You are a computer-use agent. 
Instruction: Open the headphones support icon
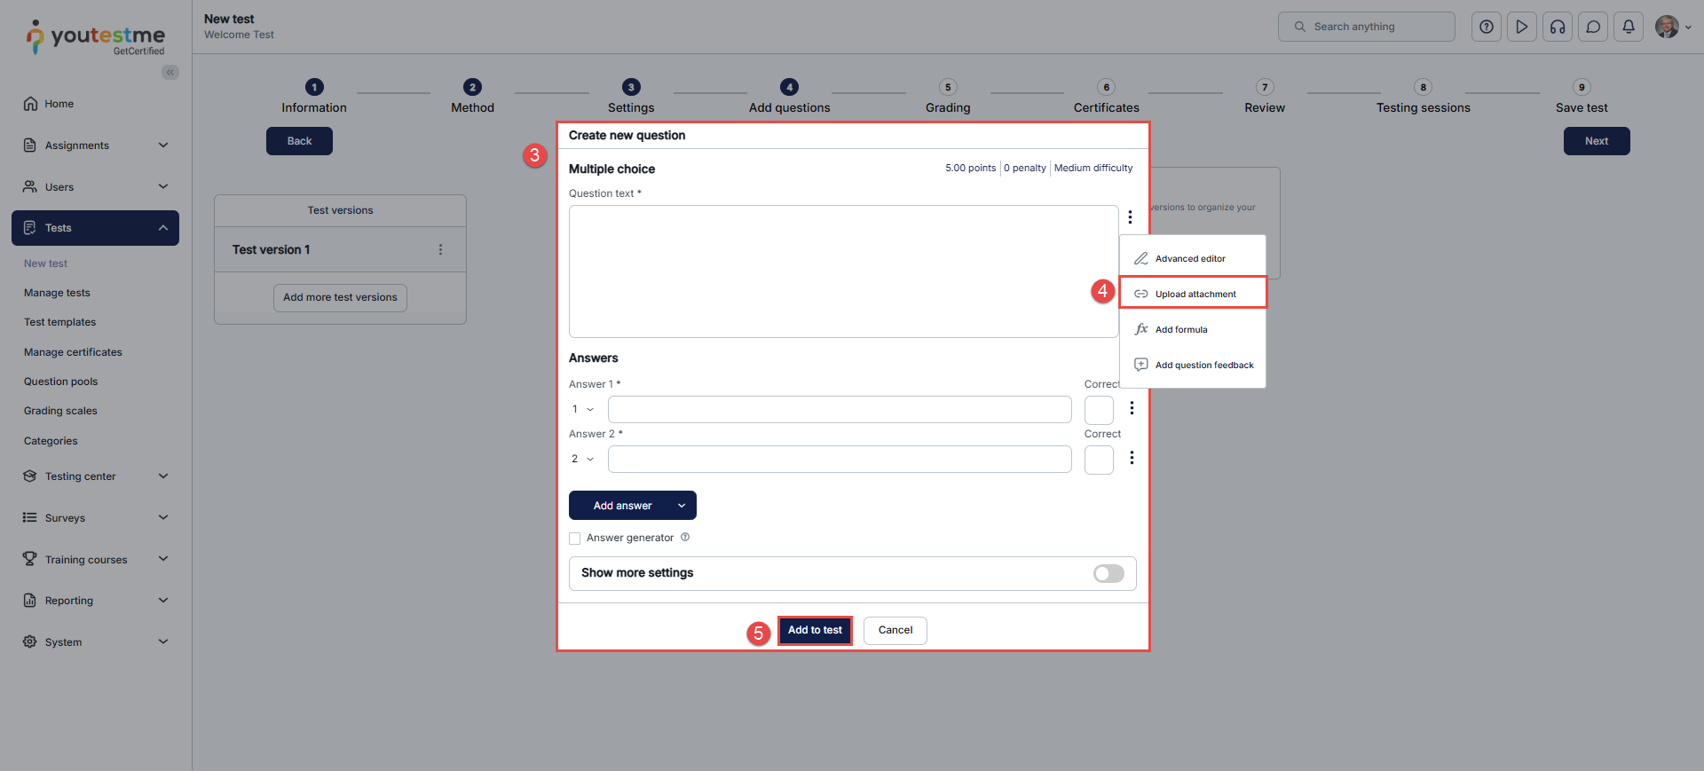[x=1558, y=27]
